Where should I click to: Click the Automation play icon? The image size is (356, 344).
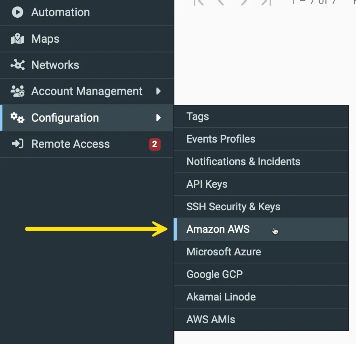click(17, 12)
